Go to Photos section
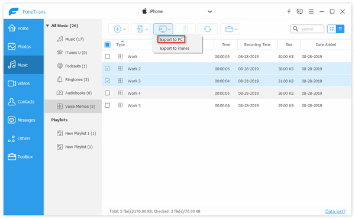 coord(23,47)
